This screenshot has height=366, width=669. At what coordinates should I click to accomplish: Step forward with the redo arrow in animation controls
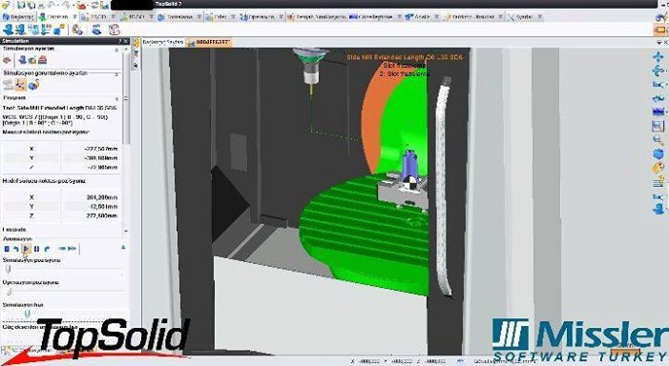pos(47,249)
